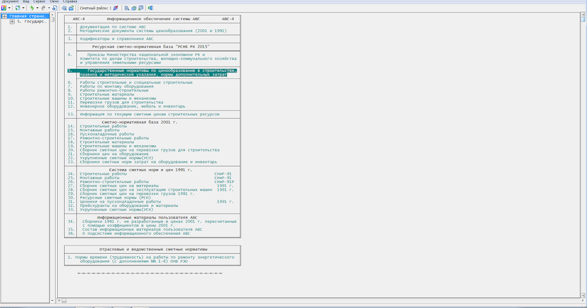This screenshot has width=587, height=308.
Task: Open item 22 Укрупненные сметные нормы(УСН)
Action: click(x=116, y=157)
